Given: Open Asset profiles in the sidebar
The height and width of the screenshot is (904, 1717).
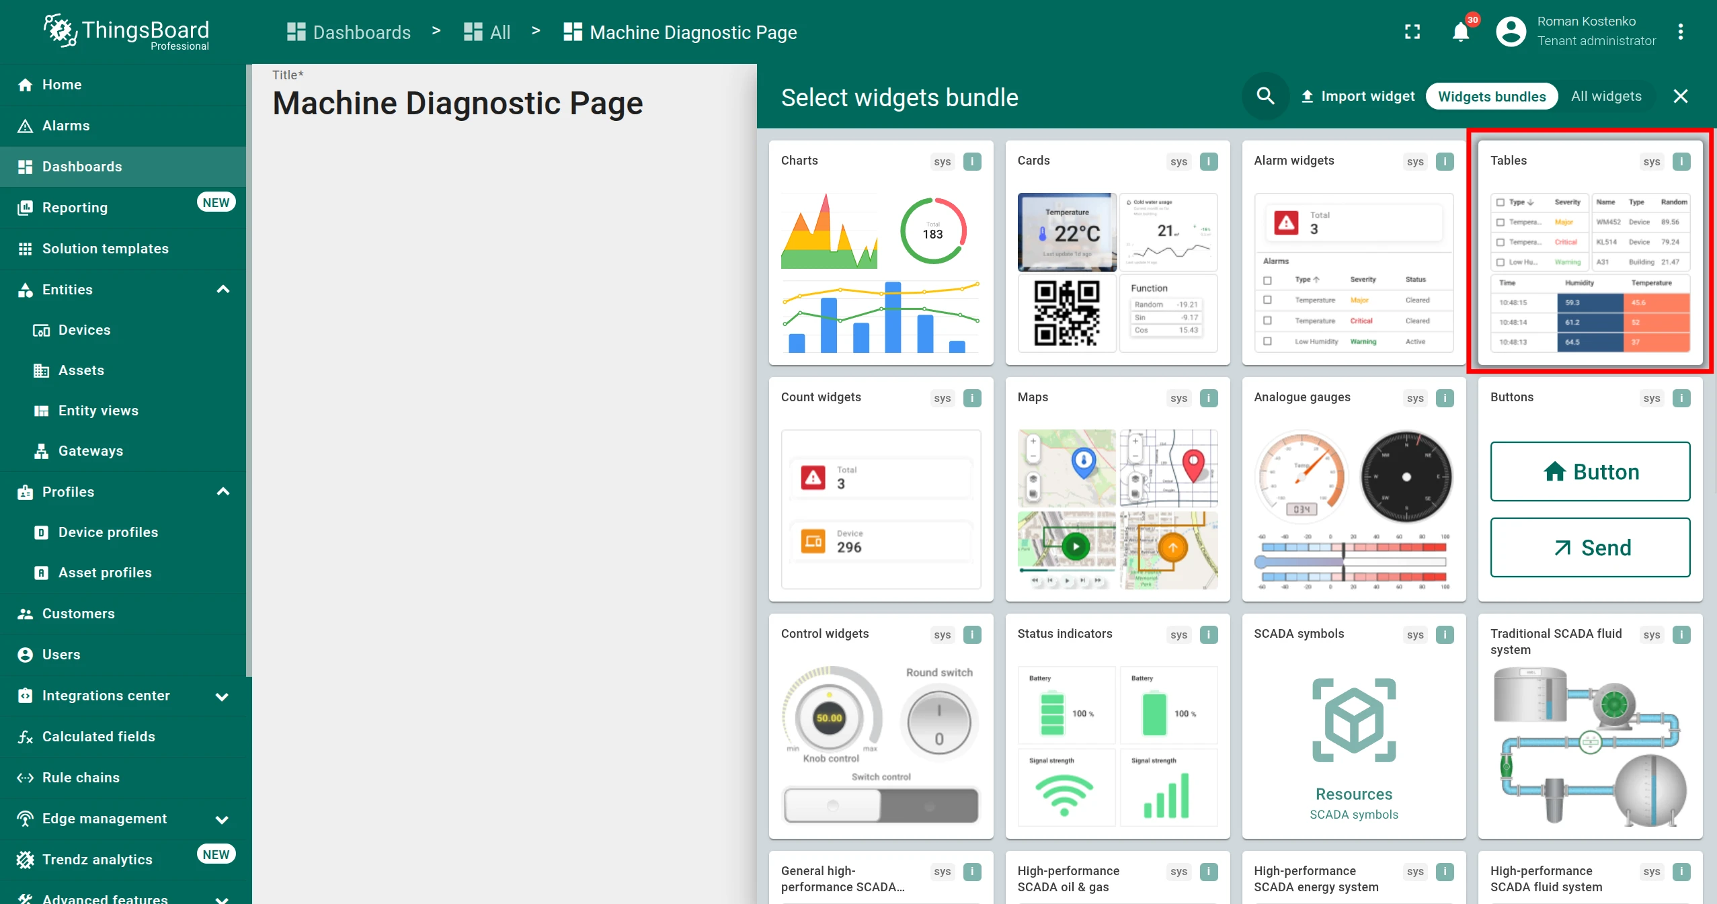Looking at the screenshot, I should (123, 573).
